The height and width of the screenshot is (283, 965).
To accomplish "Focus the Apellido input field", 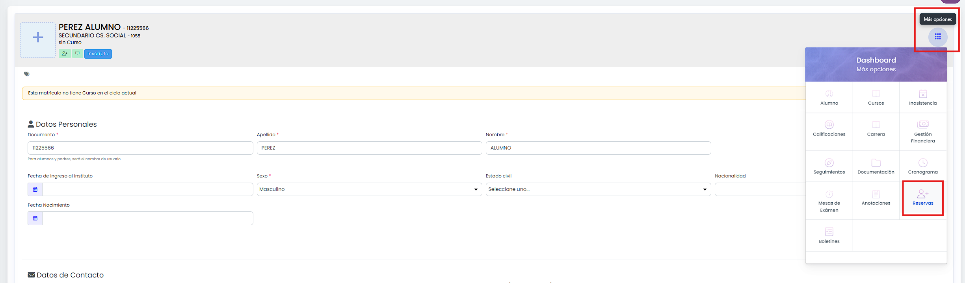I will tap(369, 148).
